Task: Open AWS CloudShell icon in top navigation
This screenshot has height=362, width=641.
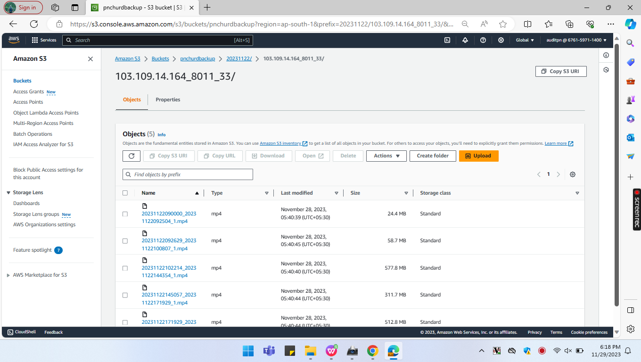Action: (x=447, y=40)
